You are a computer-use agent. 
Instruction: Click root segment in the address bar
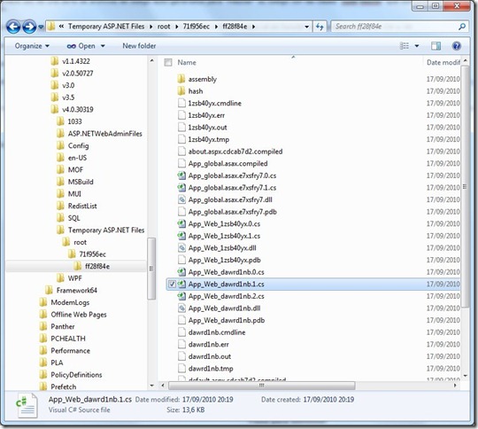pos(164,27)
